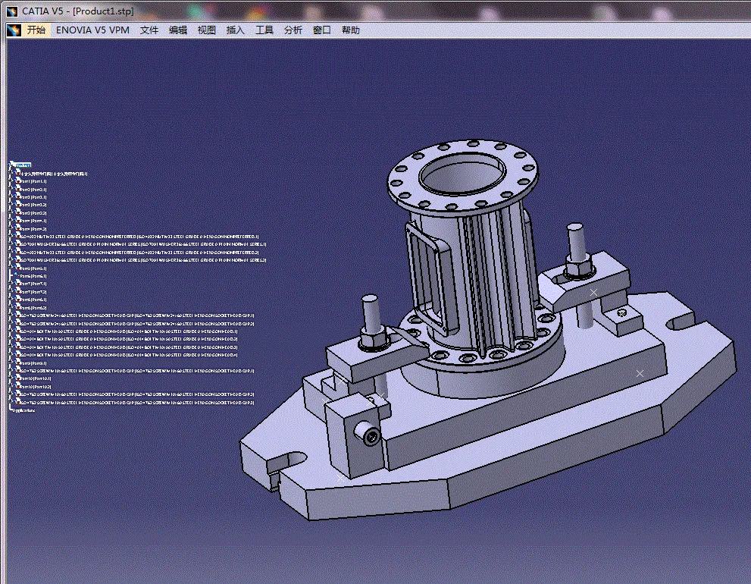Click the part icon of Part1 (Part1.1)
The image size is (751, 584).
click(17, 181)
